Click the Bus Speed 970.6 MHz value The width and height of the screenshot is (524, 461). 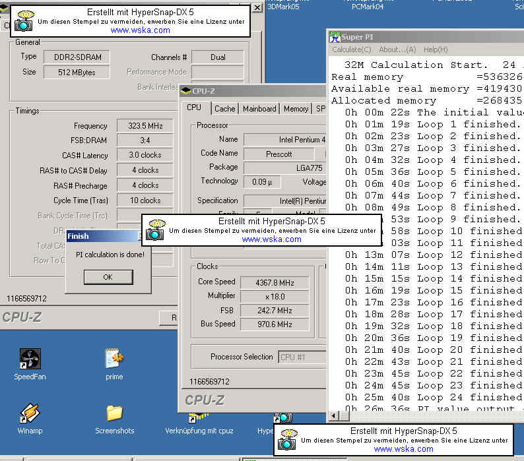coord(275,324)
